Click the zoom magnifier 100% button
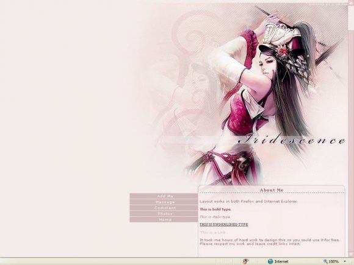This screenshot has width=354, height=265. [x=331, y=261]
